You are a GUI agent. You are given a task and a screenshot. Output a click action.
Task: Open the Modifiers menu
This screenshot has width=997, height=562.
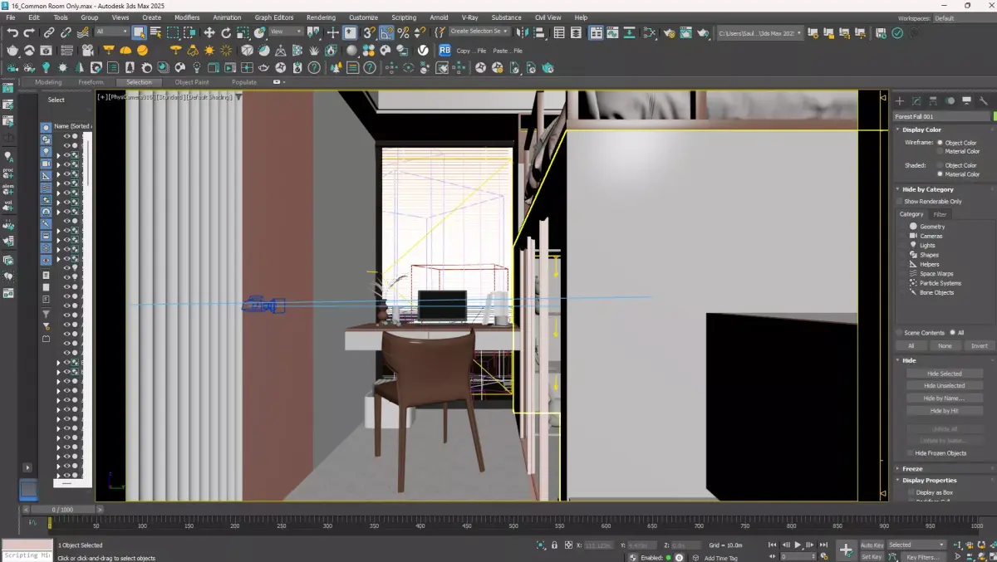187,17
